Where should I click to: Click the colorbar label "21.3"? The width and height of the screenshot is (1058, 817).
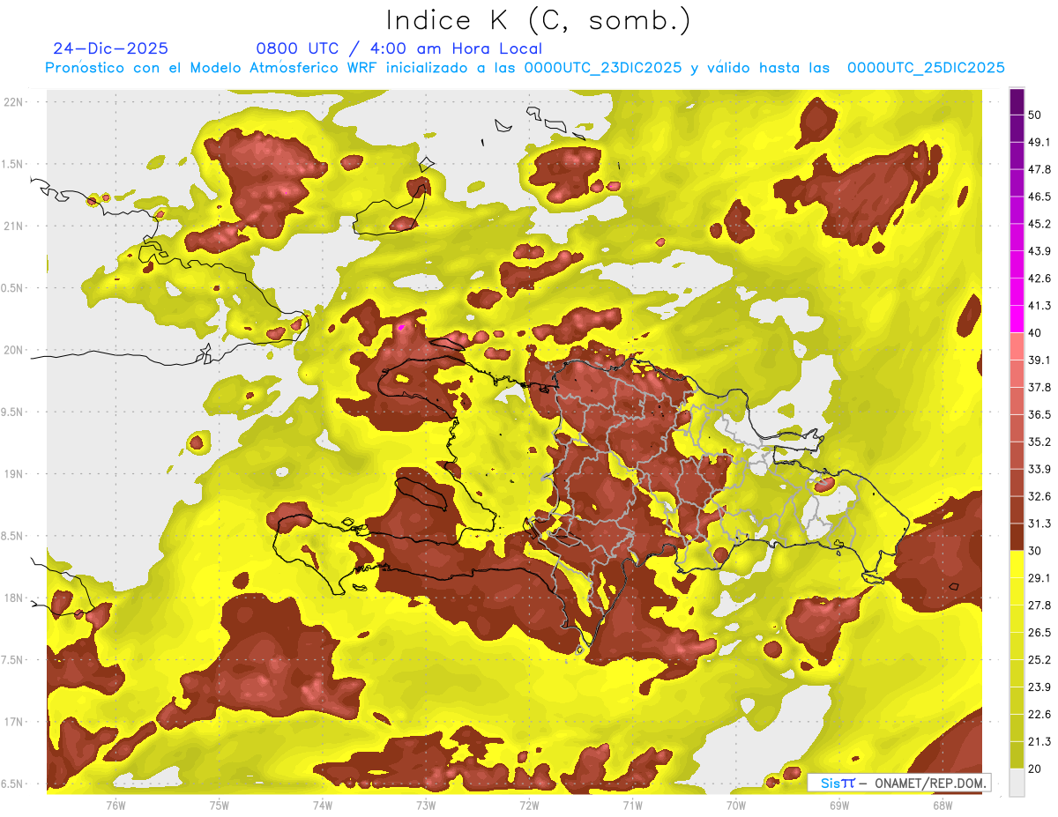tap(1039, 741)
